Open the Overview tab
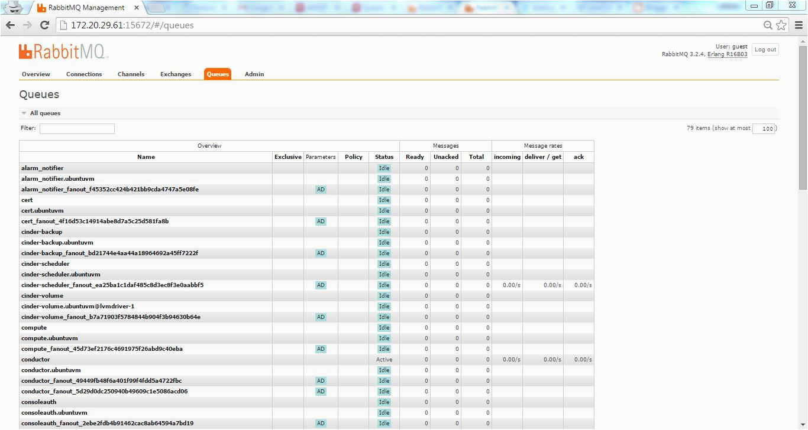 click(36, 74)
